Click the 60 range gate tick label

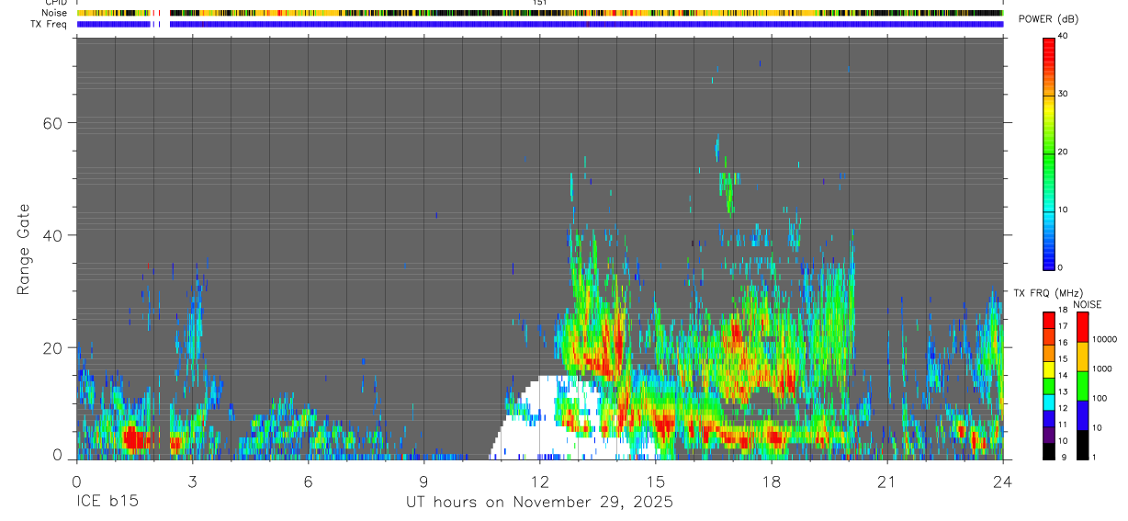pyautogui.click(x=53, y=123)
